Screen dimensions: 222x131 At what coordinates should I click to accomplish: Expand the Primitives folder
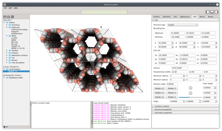tap(7, 25)
